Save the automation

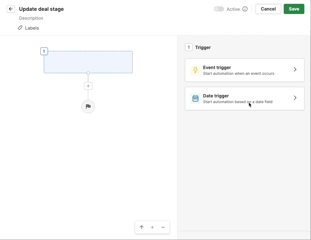coord(294,9)
